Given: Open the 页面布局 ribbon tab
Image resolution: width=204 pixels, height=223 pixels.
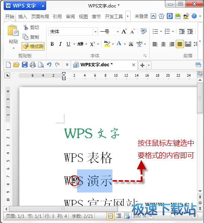Looking at the screenshot, I should pos(40,17).
